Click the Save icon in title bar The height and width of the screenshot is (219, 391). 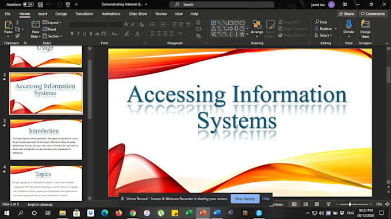(40, 5)
